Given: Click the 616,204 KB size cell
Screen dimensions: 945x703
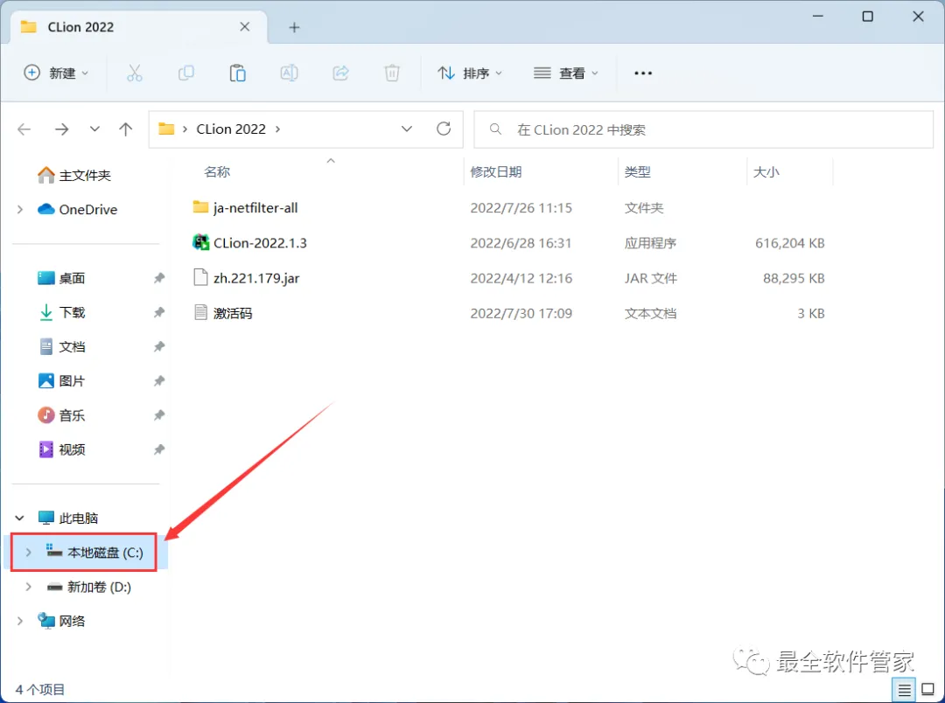Looking at the screenshot, I should [789, 243].
